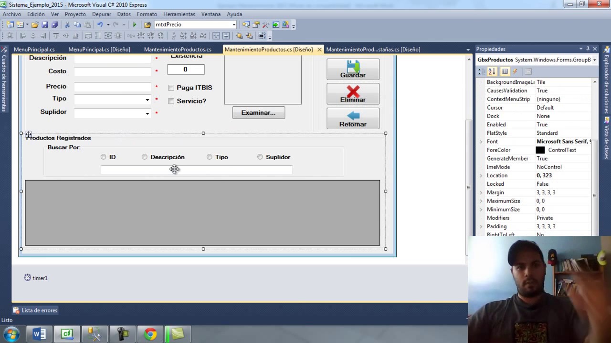
Task: Click the Save All toolbar icon
Action: pyautogui.click(x=54, y=24)
